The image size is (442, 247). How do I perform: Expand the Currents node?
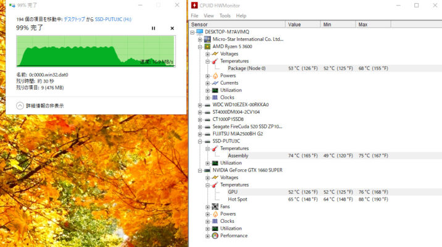pyautogui.click(x=208, y=83)
